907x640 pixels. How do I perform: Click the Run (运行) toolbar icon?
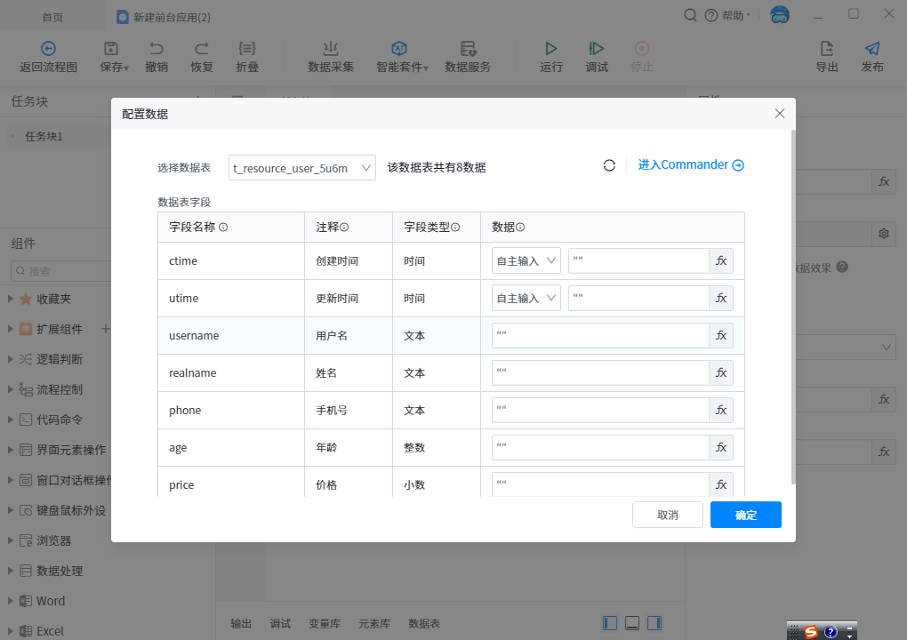point(551,56)
